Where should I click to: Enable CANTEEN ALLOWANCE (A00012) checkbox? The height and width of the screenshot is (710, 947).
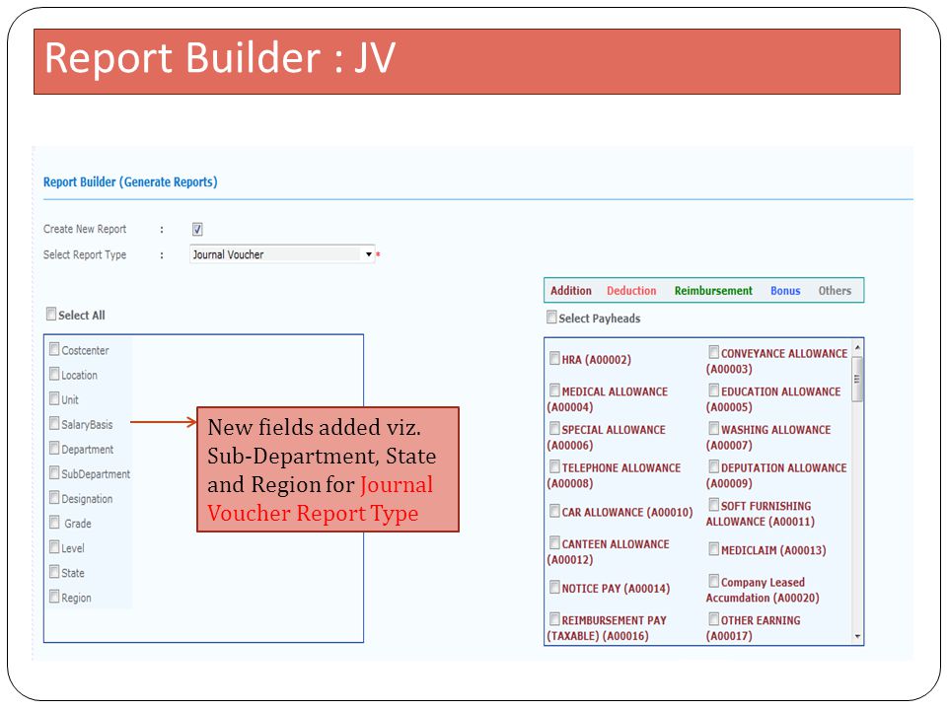pyautogui.click(x=554, y=542)
